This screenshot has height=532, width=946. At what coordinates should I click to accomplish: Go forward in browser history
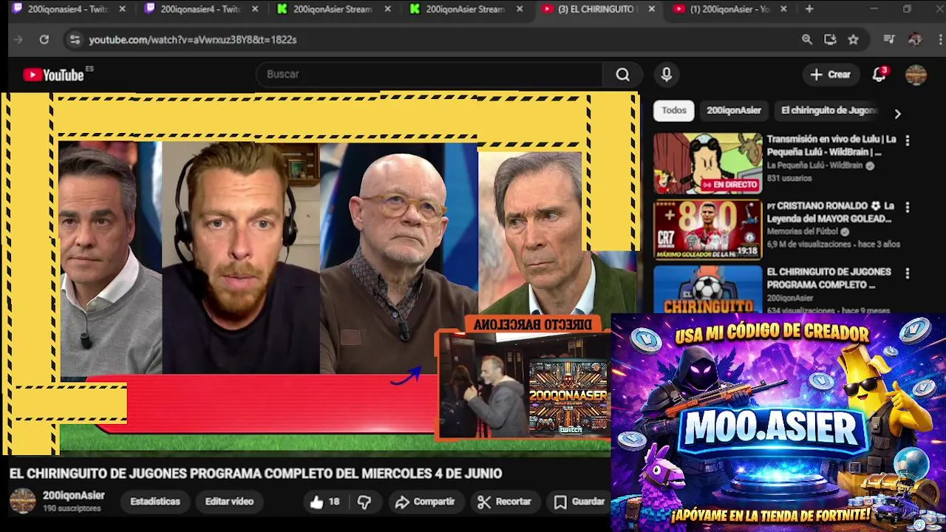pyautogui.click(x=19, y=40)
